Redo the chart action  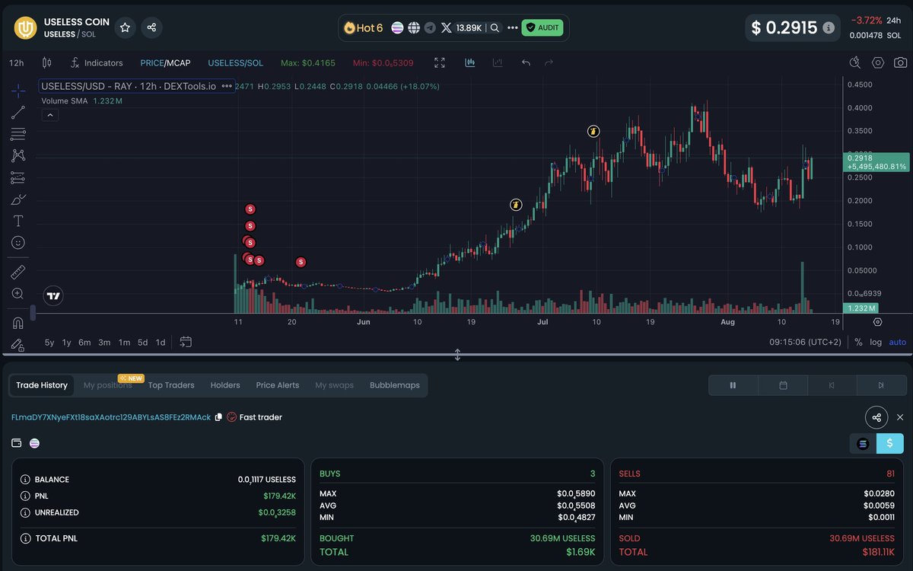549,62
